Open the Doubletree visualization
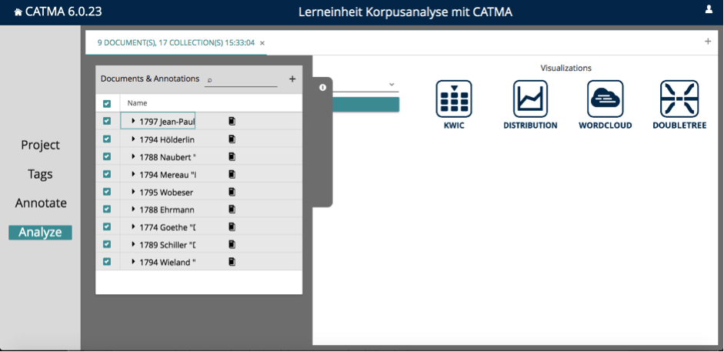724x352 pixels. click(x=679, y=99)
